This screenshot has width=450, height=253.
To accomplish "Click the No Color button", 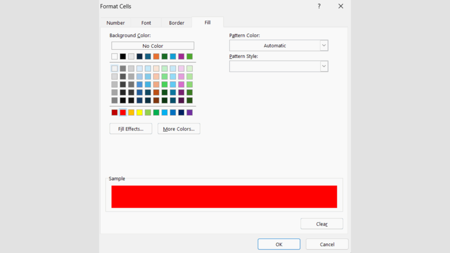I will [x=152, y=46].
